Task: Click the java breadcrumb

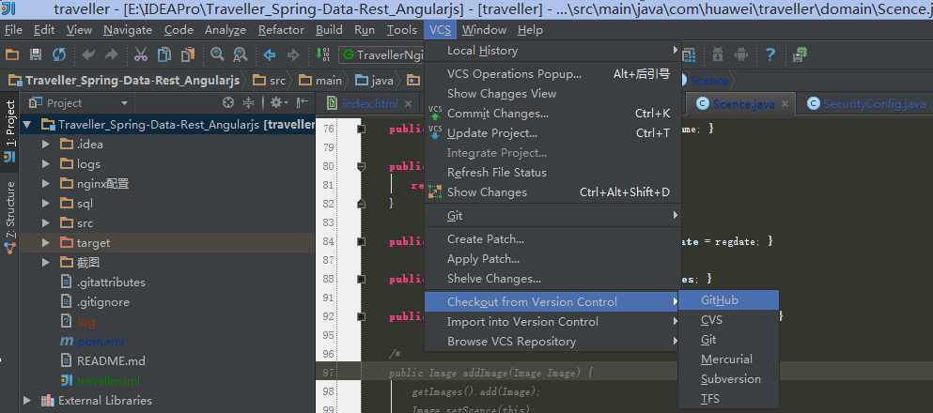Action: click(x=375, y=80)
